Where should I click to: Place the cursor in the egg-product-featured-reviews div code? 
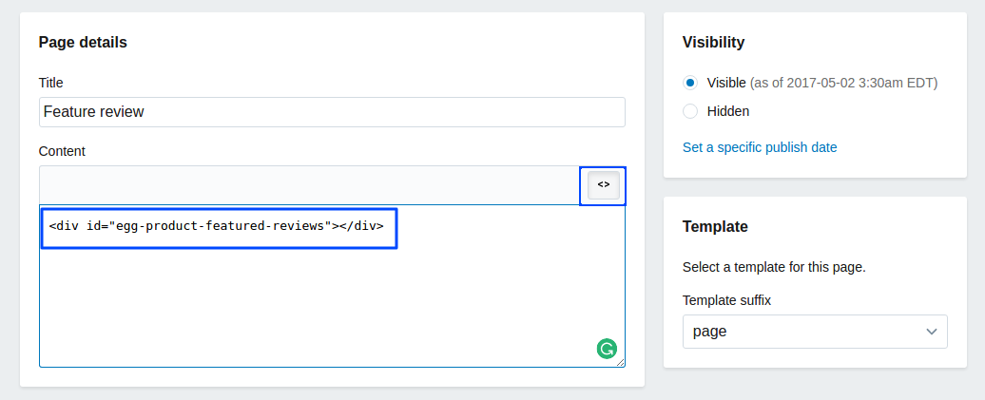[216, 226]
